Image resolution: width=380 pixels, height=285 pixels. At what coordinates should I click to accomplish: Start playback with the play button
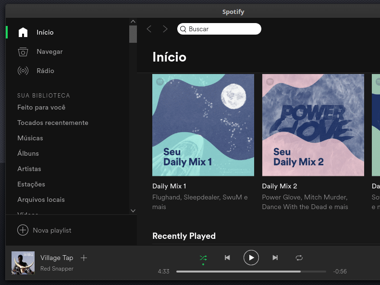[251, 258]
